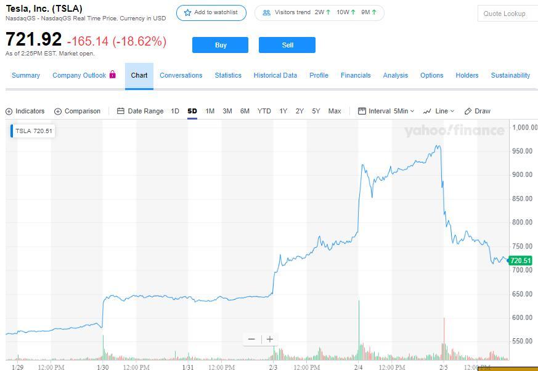Viewport: 538px width, 371px height.
Task: Select the Max chart range
Action: click(x=335, y=112)
